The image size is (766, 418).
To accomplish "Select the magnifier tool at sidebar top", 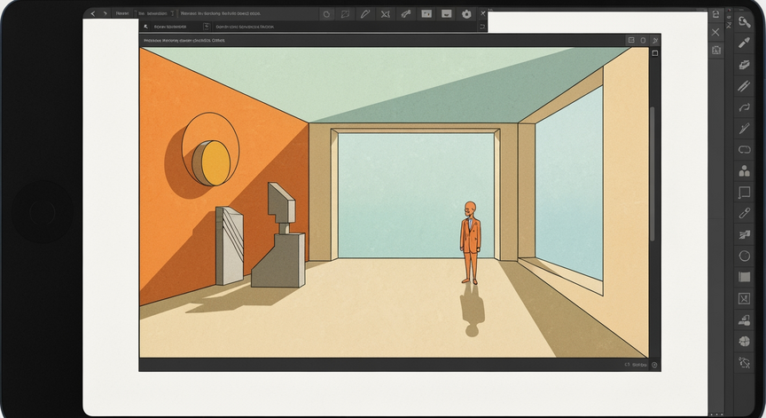I will tap(744, 22).
